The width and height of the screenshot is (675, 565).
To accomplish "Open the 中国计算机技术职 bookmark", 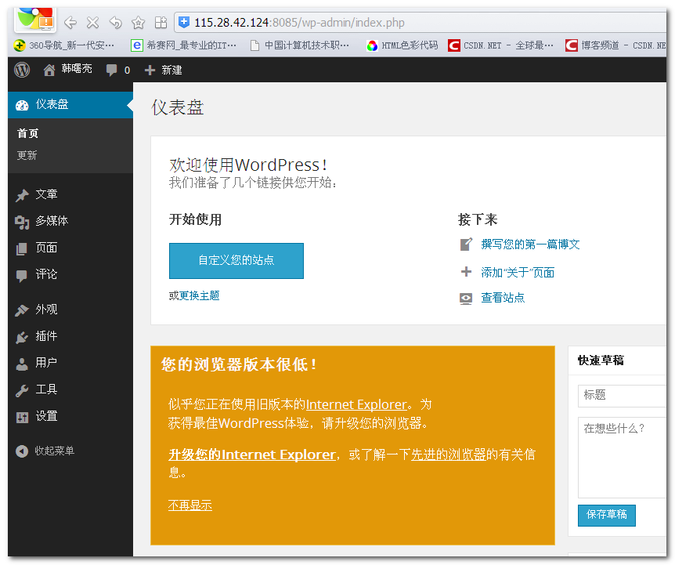I will pos(300,45).
